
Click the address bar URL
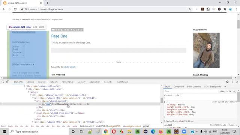(51, 9)
